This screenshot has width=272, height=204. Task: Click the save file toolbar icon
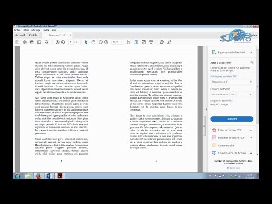17,42
